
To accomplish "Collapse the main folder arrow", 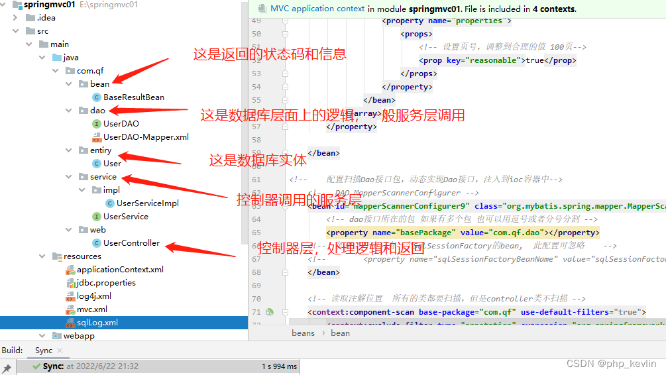I will 29,44.
